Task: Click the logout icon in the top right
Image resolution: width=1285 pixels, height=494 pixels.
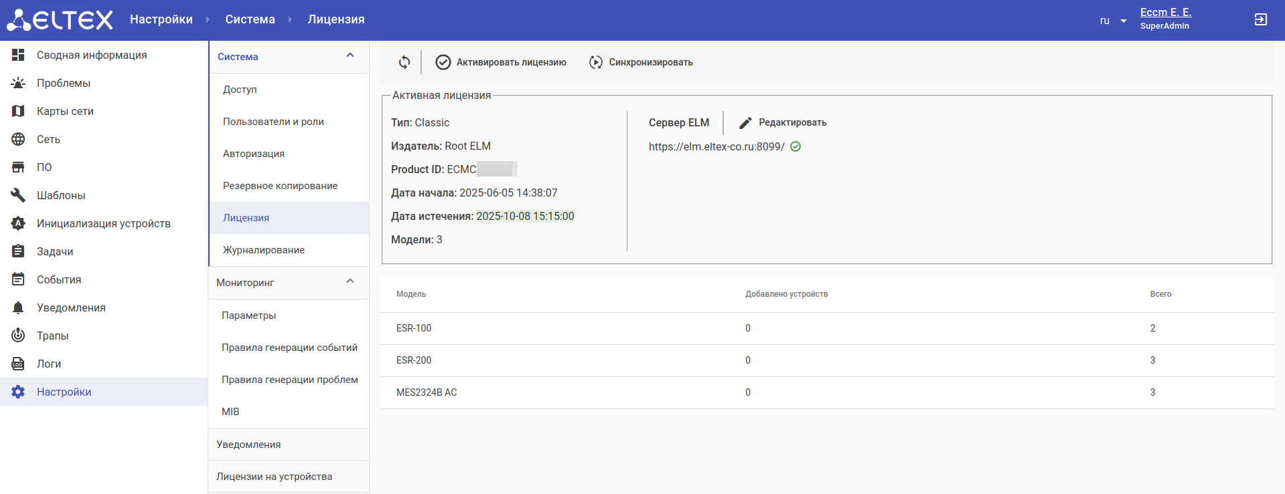Action: pyautogui.click(x=1260, y=20)
